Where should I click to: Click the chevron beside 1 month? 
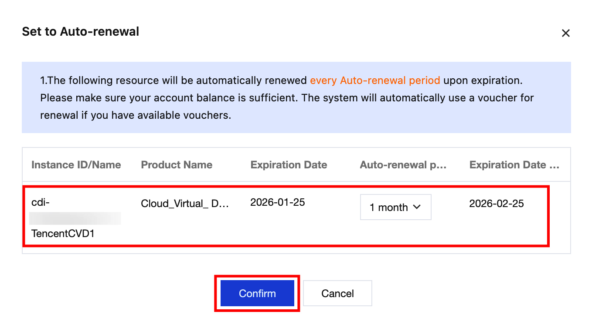[417, 208]
